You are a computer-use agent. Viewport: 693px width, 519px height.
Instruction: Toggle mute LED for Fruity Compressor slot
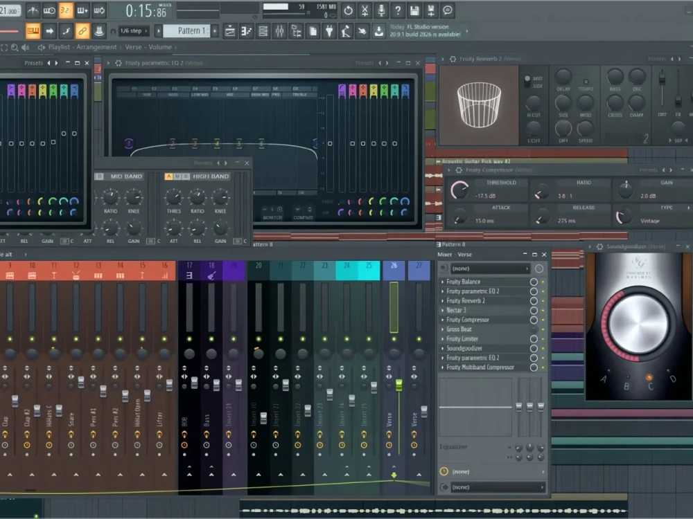point(543,320)
